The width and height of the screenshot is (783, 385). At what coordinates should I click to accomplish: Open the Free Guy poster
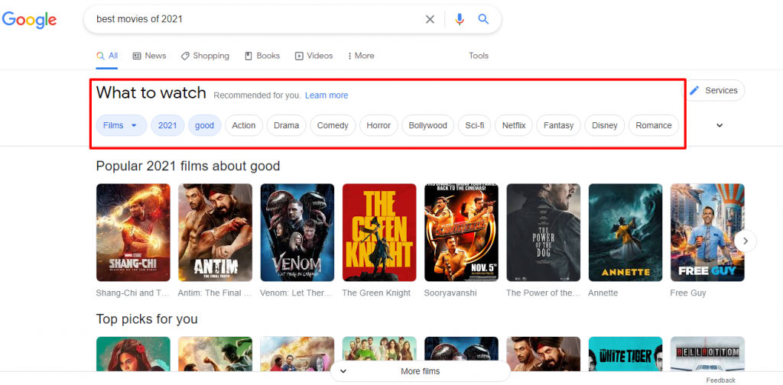coord(707,232)
